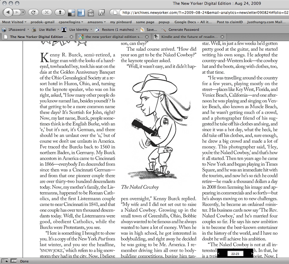This screenshot has height=264, width=289.
Task: Open the Use Wallet dropdown arrow
Action: (x=58, y=30)
